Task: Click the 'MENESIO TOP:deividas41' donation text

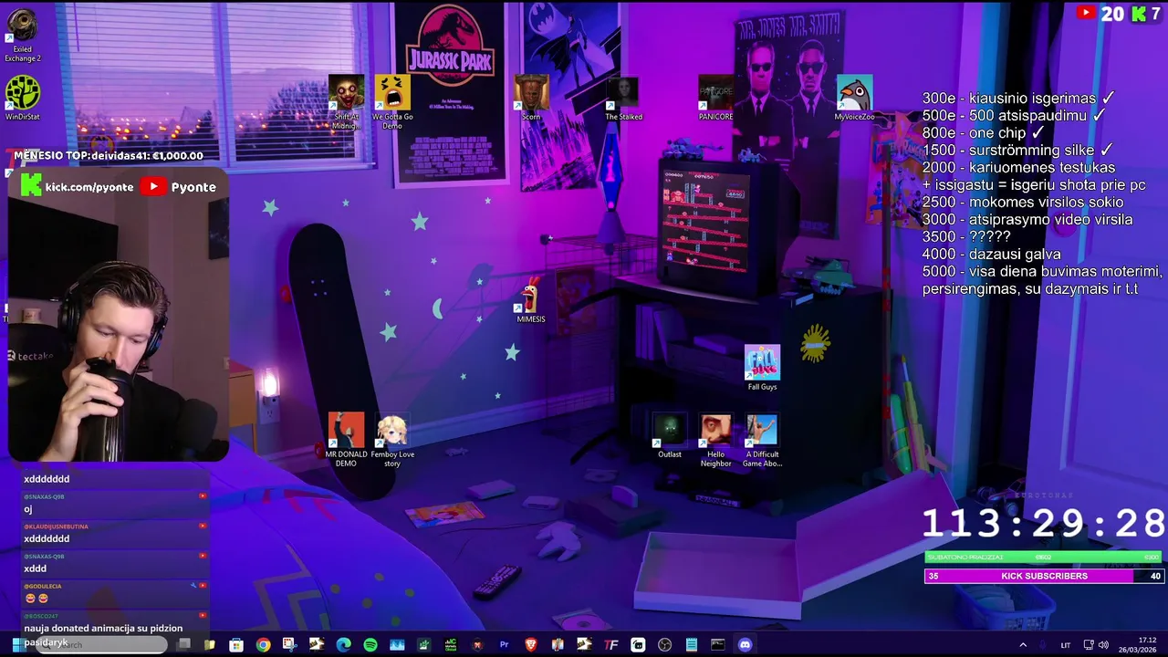Action: tap(109, 156)
